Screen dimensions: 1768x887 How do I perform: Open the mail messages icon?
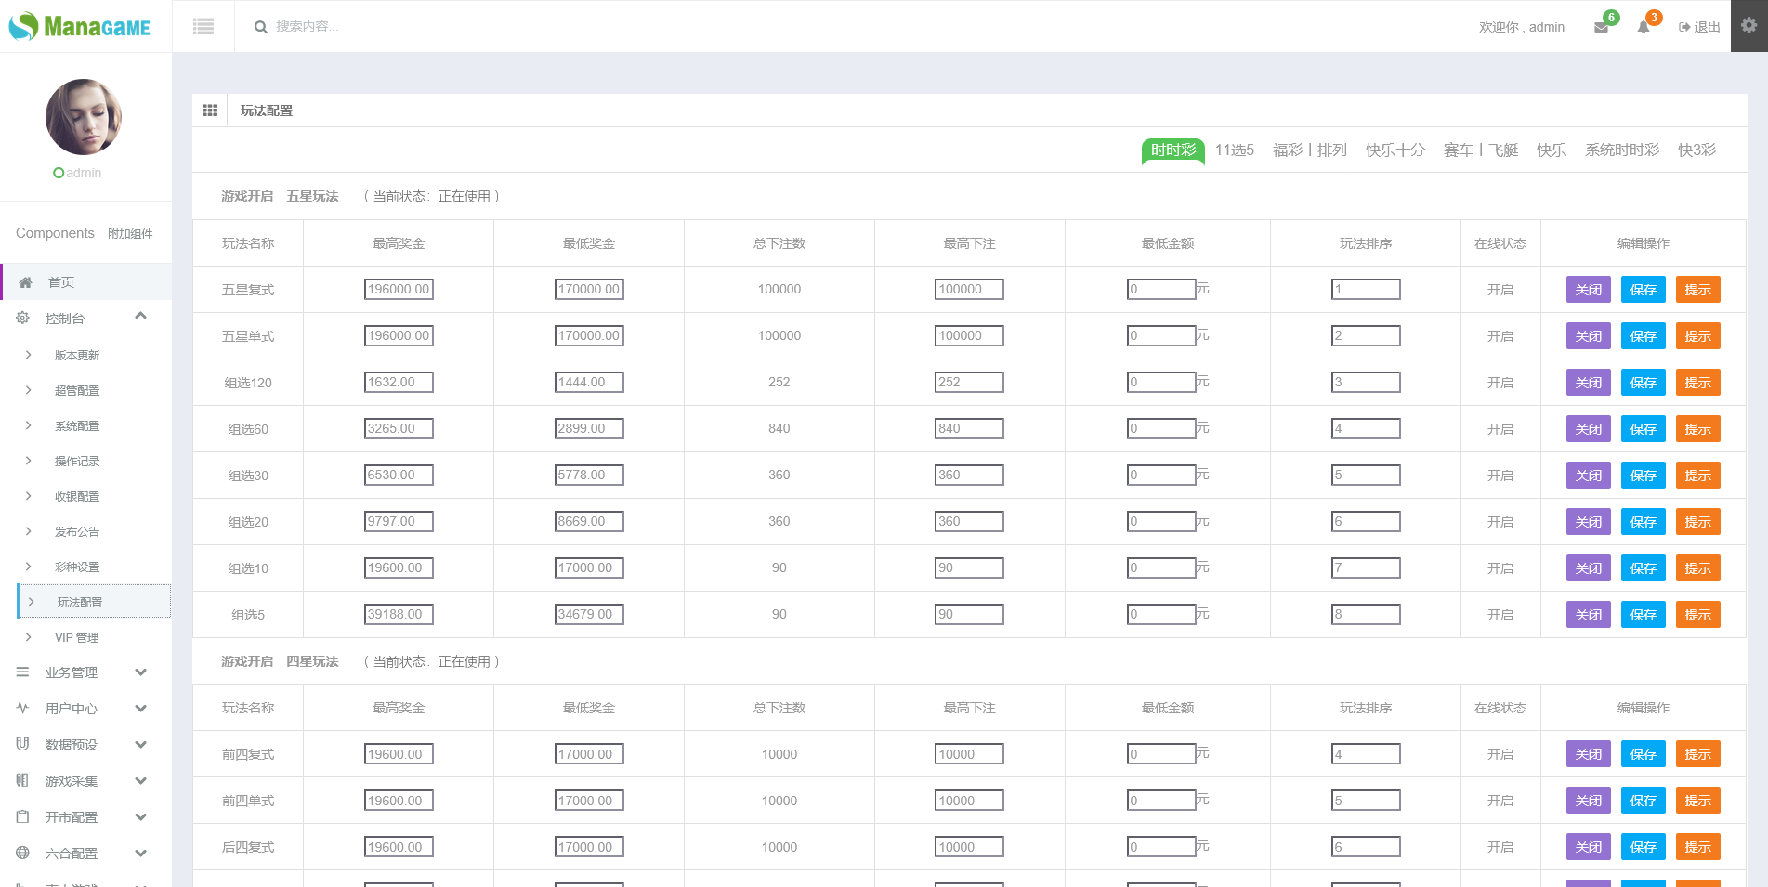point(1601,27)
